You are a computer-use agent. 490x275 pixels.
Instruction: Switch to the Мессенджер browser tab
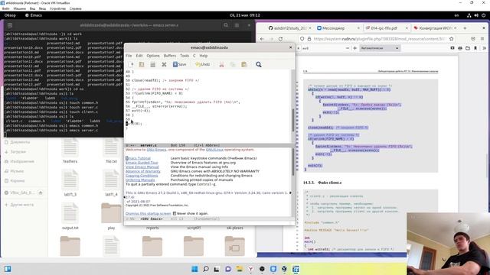pos(338,28)
